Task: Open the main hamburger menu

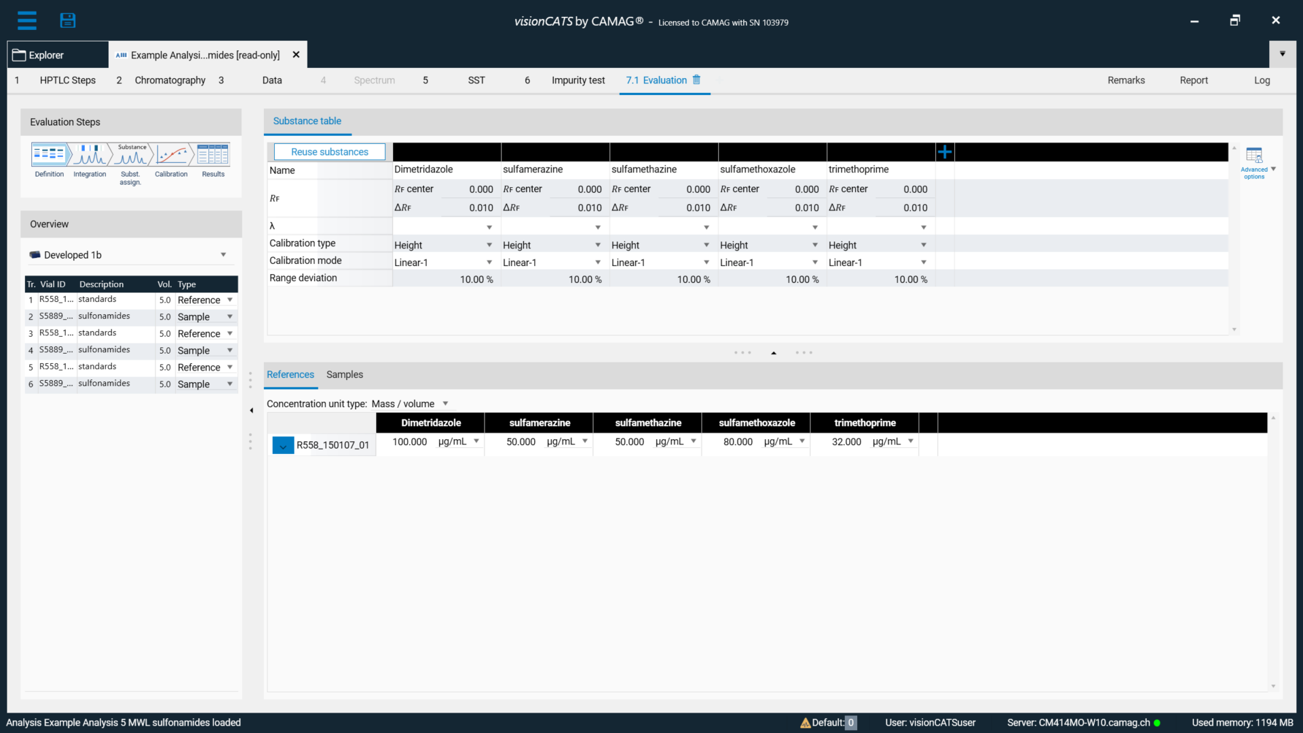Action: [27, 20]
